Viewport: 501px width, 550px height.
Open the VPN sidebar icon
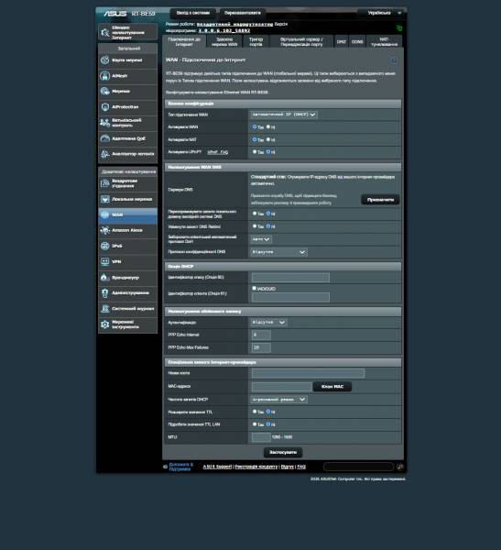point(104,261)
